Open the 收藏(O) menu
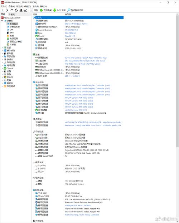The image size is (179, 223). [28, 6]
